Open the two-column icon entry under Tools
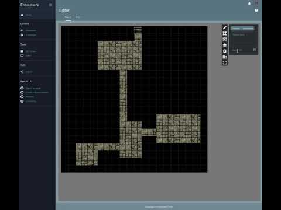Screen dimensions: 281x210 point(28,51)
